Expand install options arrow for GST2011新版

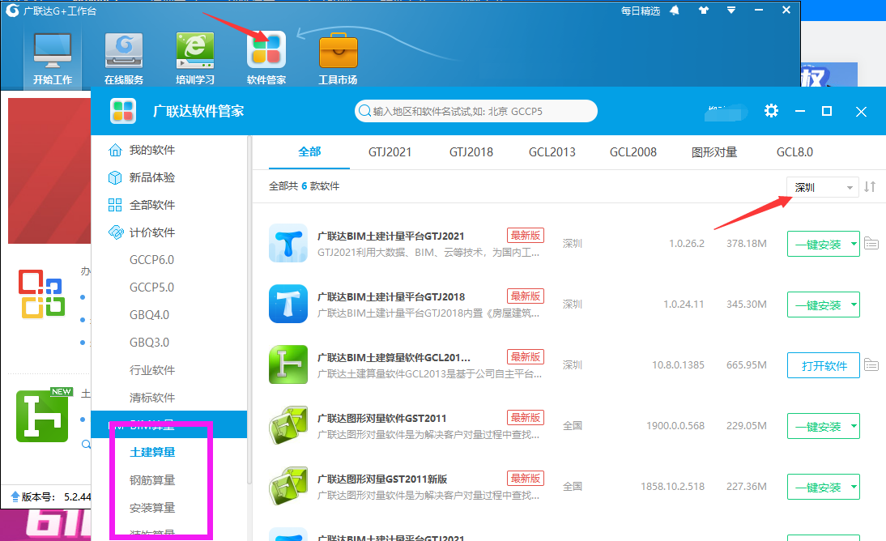click(x=854, y=487)
